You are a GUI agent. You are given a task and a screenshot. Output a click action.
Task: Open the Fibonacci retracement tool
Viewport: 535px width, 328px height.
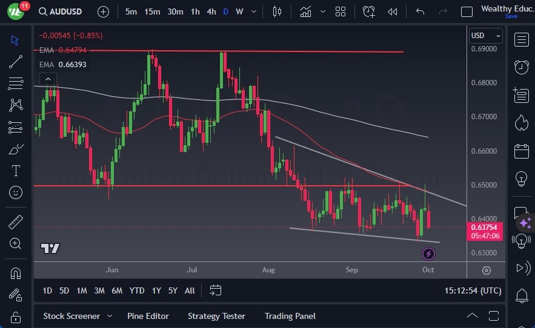click(x=16, y=83)
